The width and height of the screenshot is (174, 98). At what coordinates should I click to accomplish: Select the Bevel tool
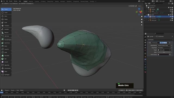(x=6, y=46)
